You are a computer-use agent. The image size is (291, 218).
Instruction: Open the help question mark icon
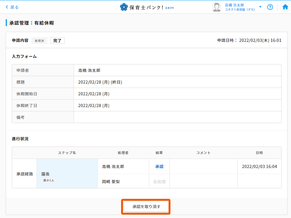coord(270,7)
